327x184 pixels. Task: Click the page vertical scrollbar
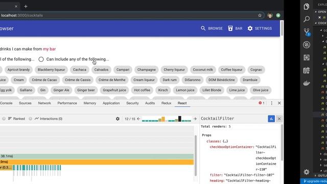pyautogui.click(x=282, y=28)
